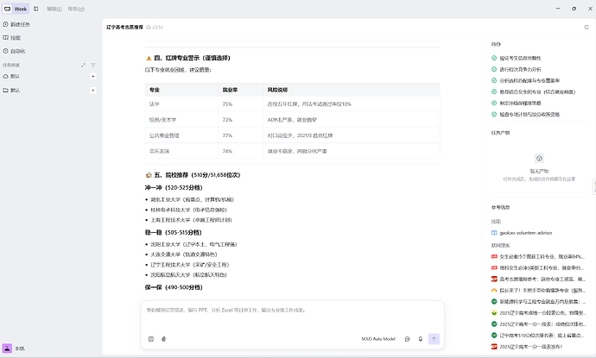Collapse the task list with arrows icon
The width and height of the screenshot is (596, 358).
83,66
